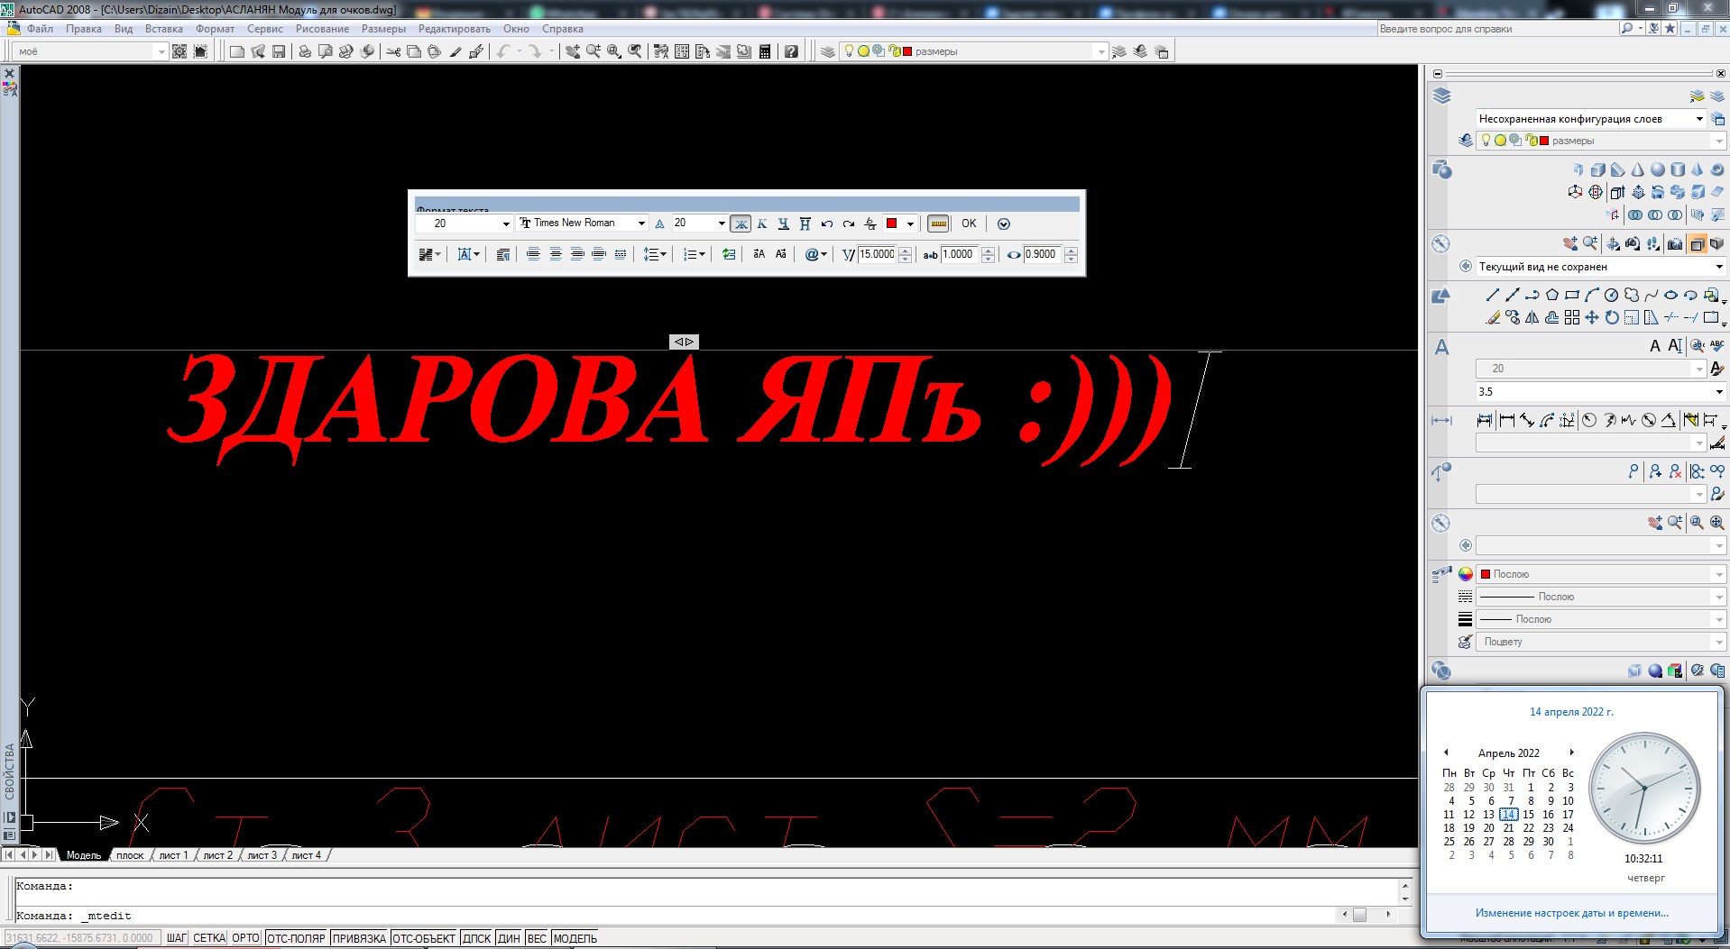Select the Move tool in dashboard
1730x949 pixels.
click(x=1591, y=317)
